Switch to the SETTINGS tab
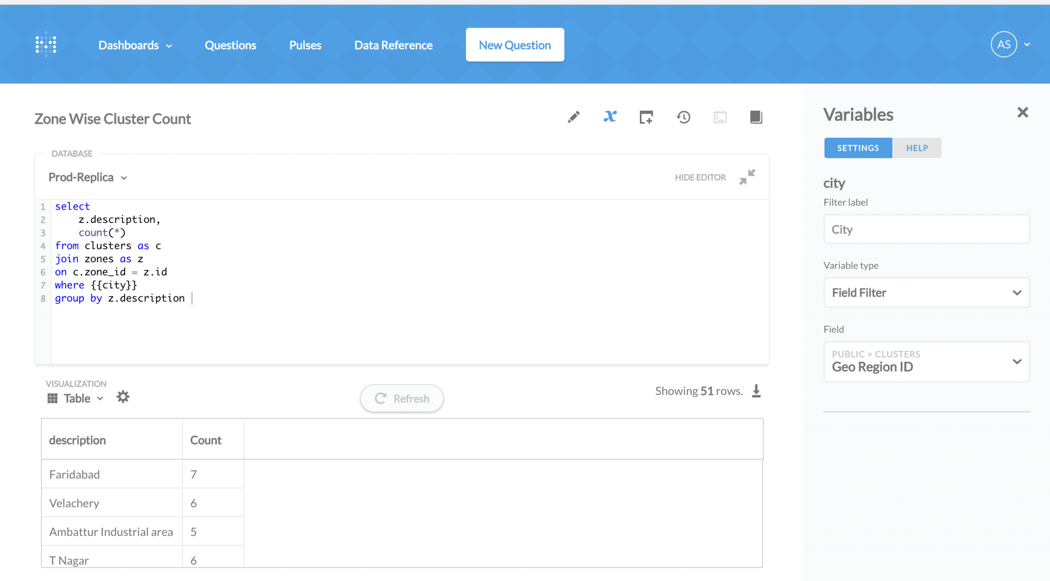The image size is (1050, 581). pyautogui.click(x=858, y=148)
